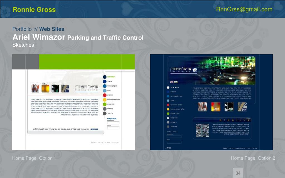
Task: Open the black traffic light tile in Option 2
Action: click(229, 107)
